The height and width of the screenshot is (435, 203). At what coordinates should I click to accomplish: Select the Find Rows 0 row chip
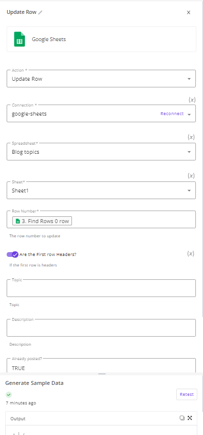[42, 221]
